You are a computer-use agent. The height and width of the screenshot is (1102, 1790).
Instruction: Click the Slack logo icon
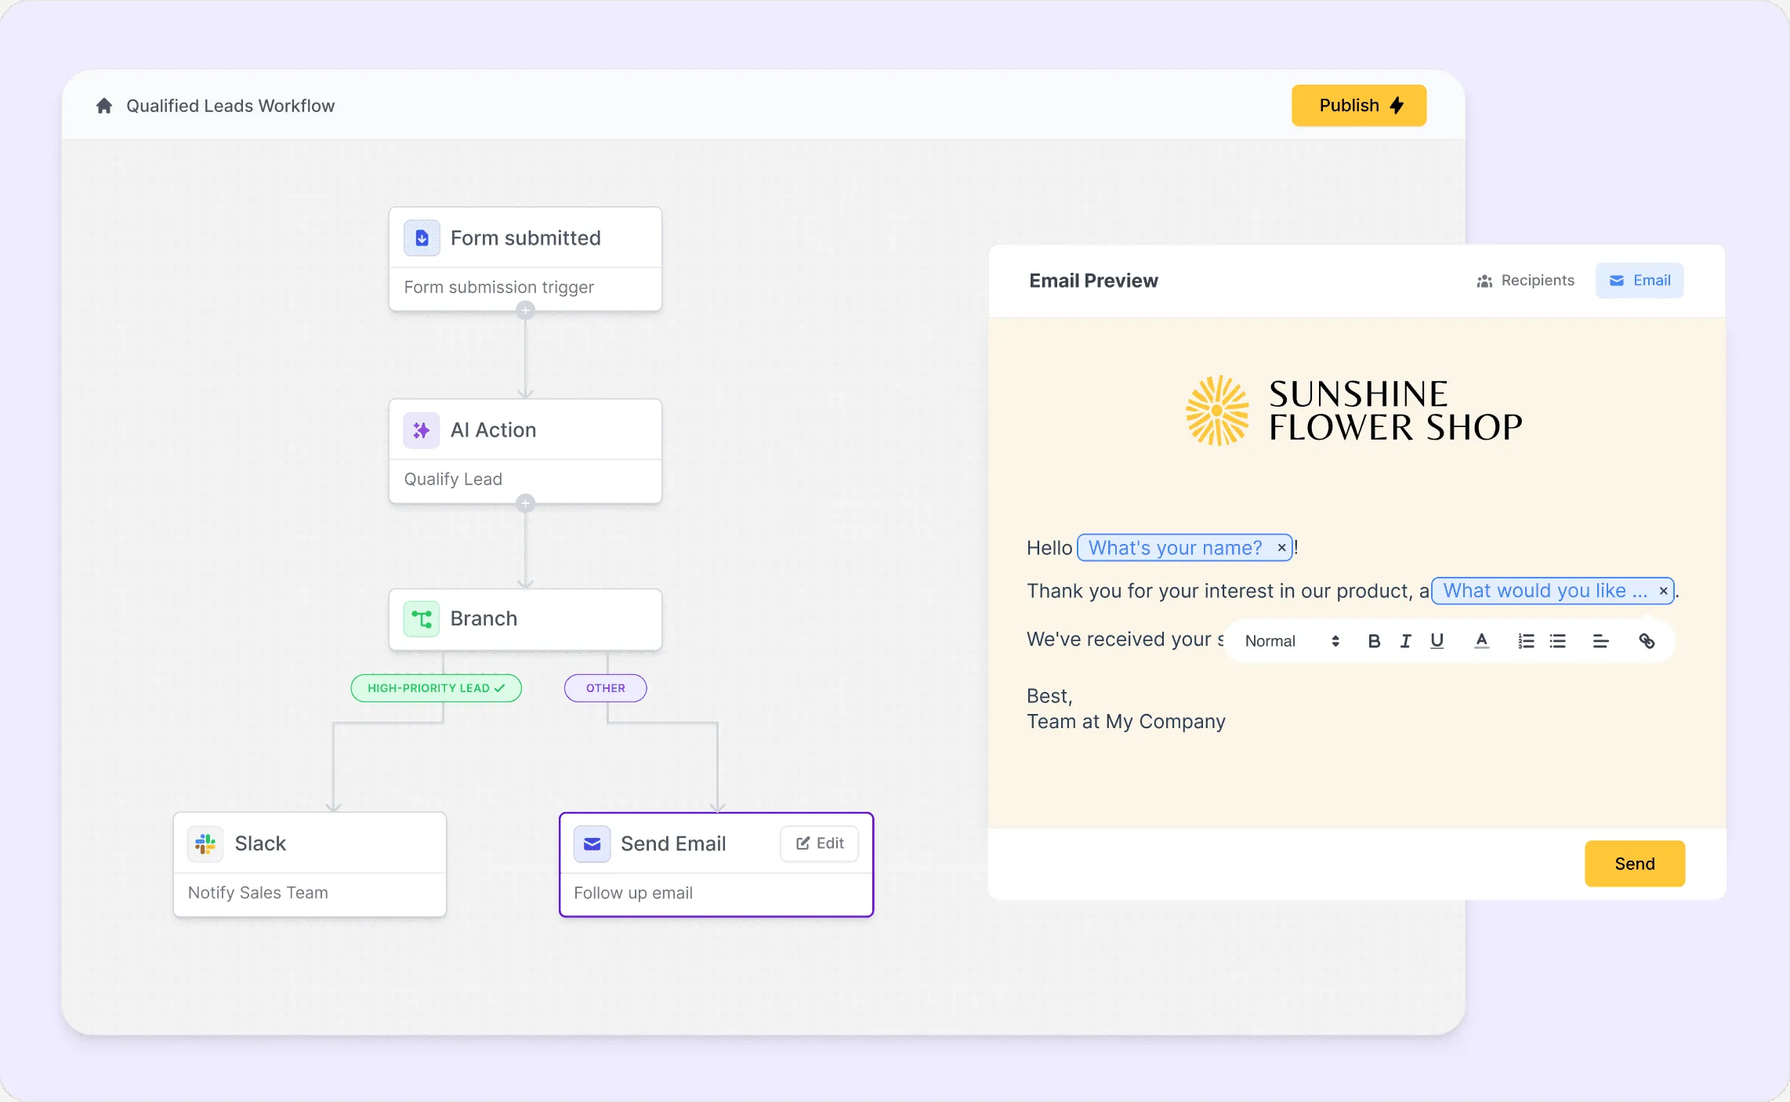pyautogui.click(x=205, y=844)
